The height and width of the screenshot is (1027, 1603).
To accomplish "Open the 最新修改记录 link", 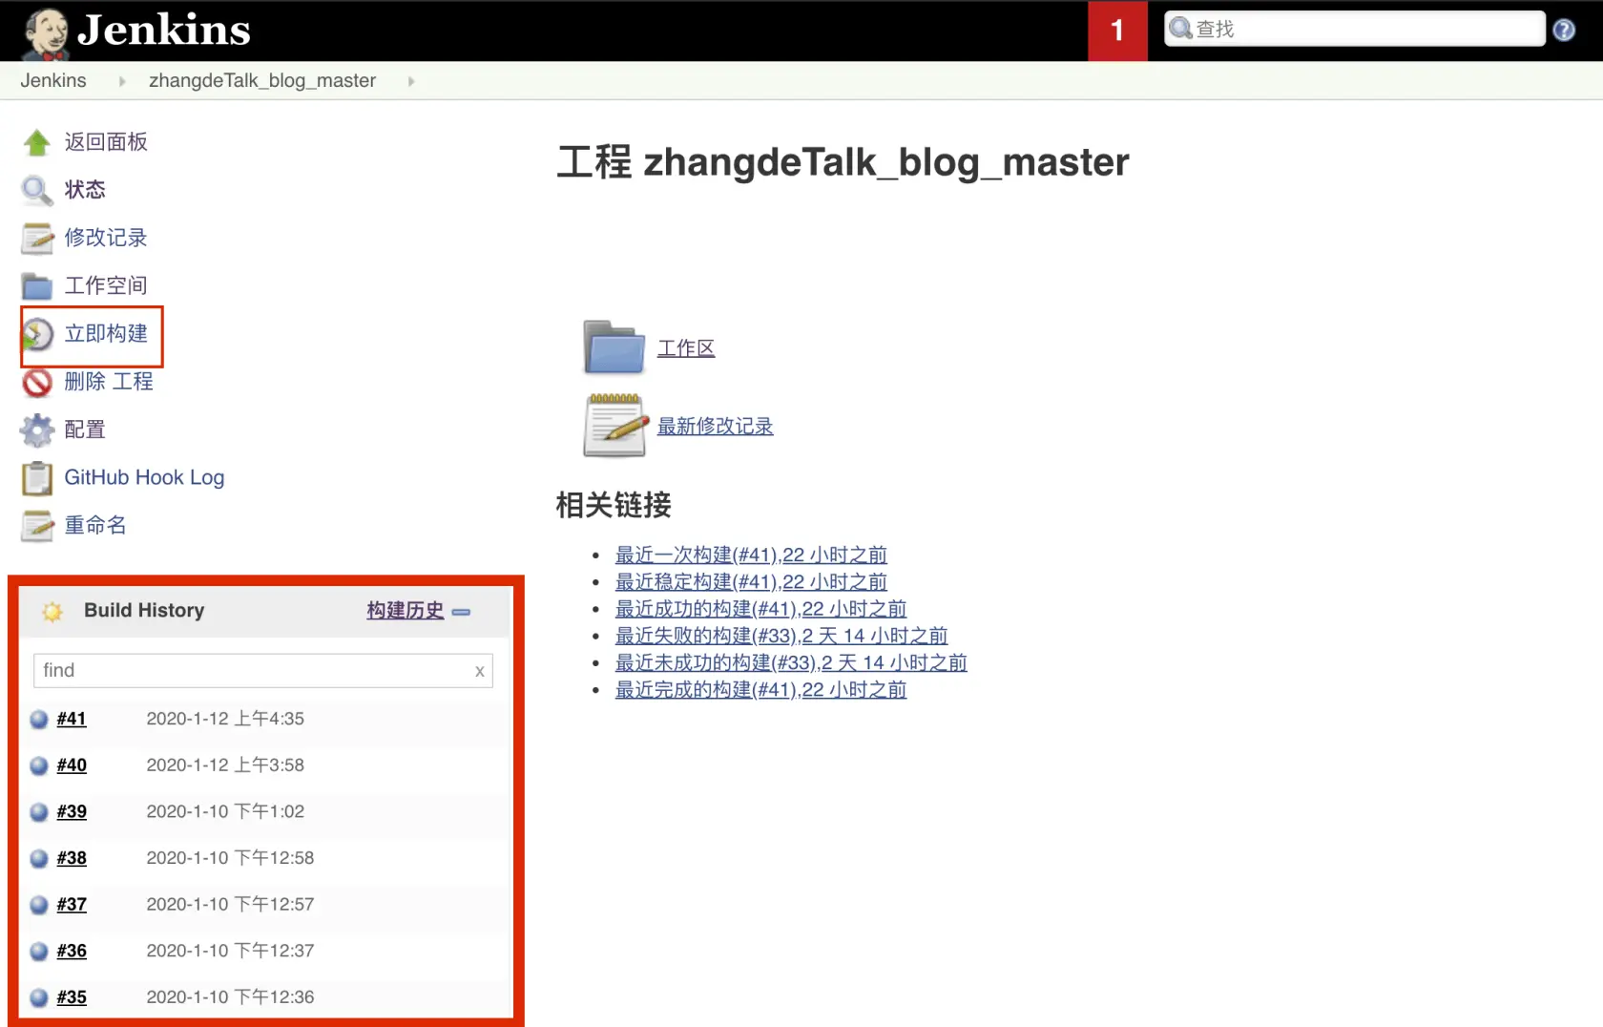I will pos(715,427).
